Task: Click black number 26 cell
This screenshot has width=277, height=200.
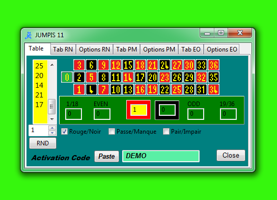Action: 177,77
